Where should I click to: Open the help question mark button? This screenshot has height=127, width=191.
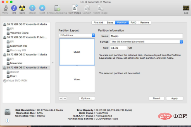[x=7, y=121]
